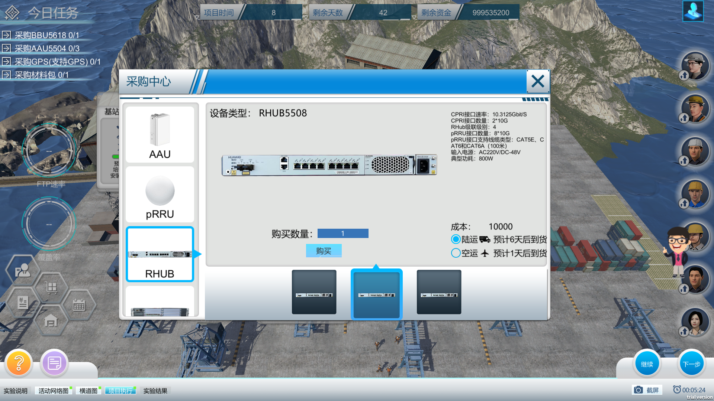Open the shopping cart procurement hexagon icon
The image size is (714, 401).
point(51,287)
